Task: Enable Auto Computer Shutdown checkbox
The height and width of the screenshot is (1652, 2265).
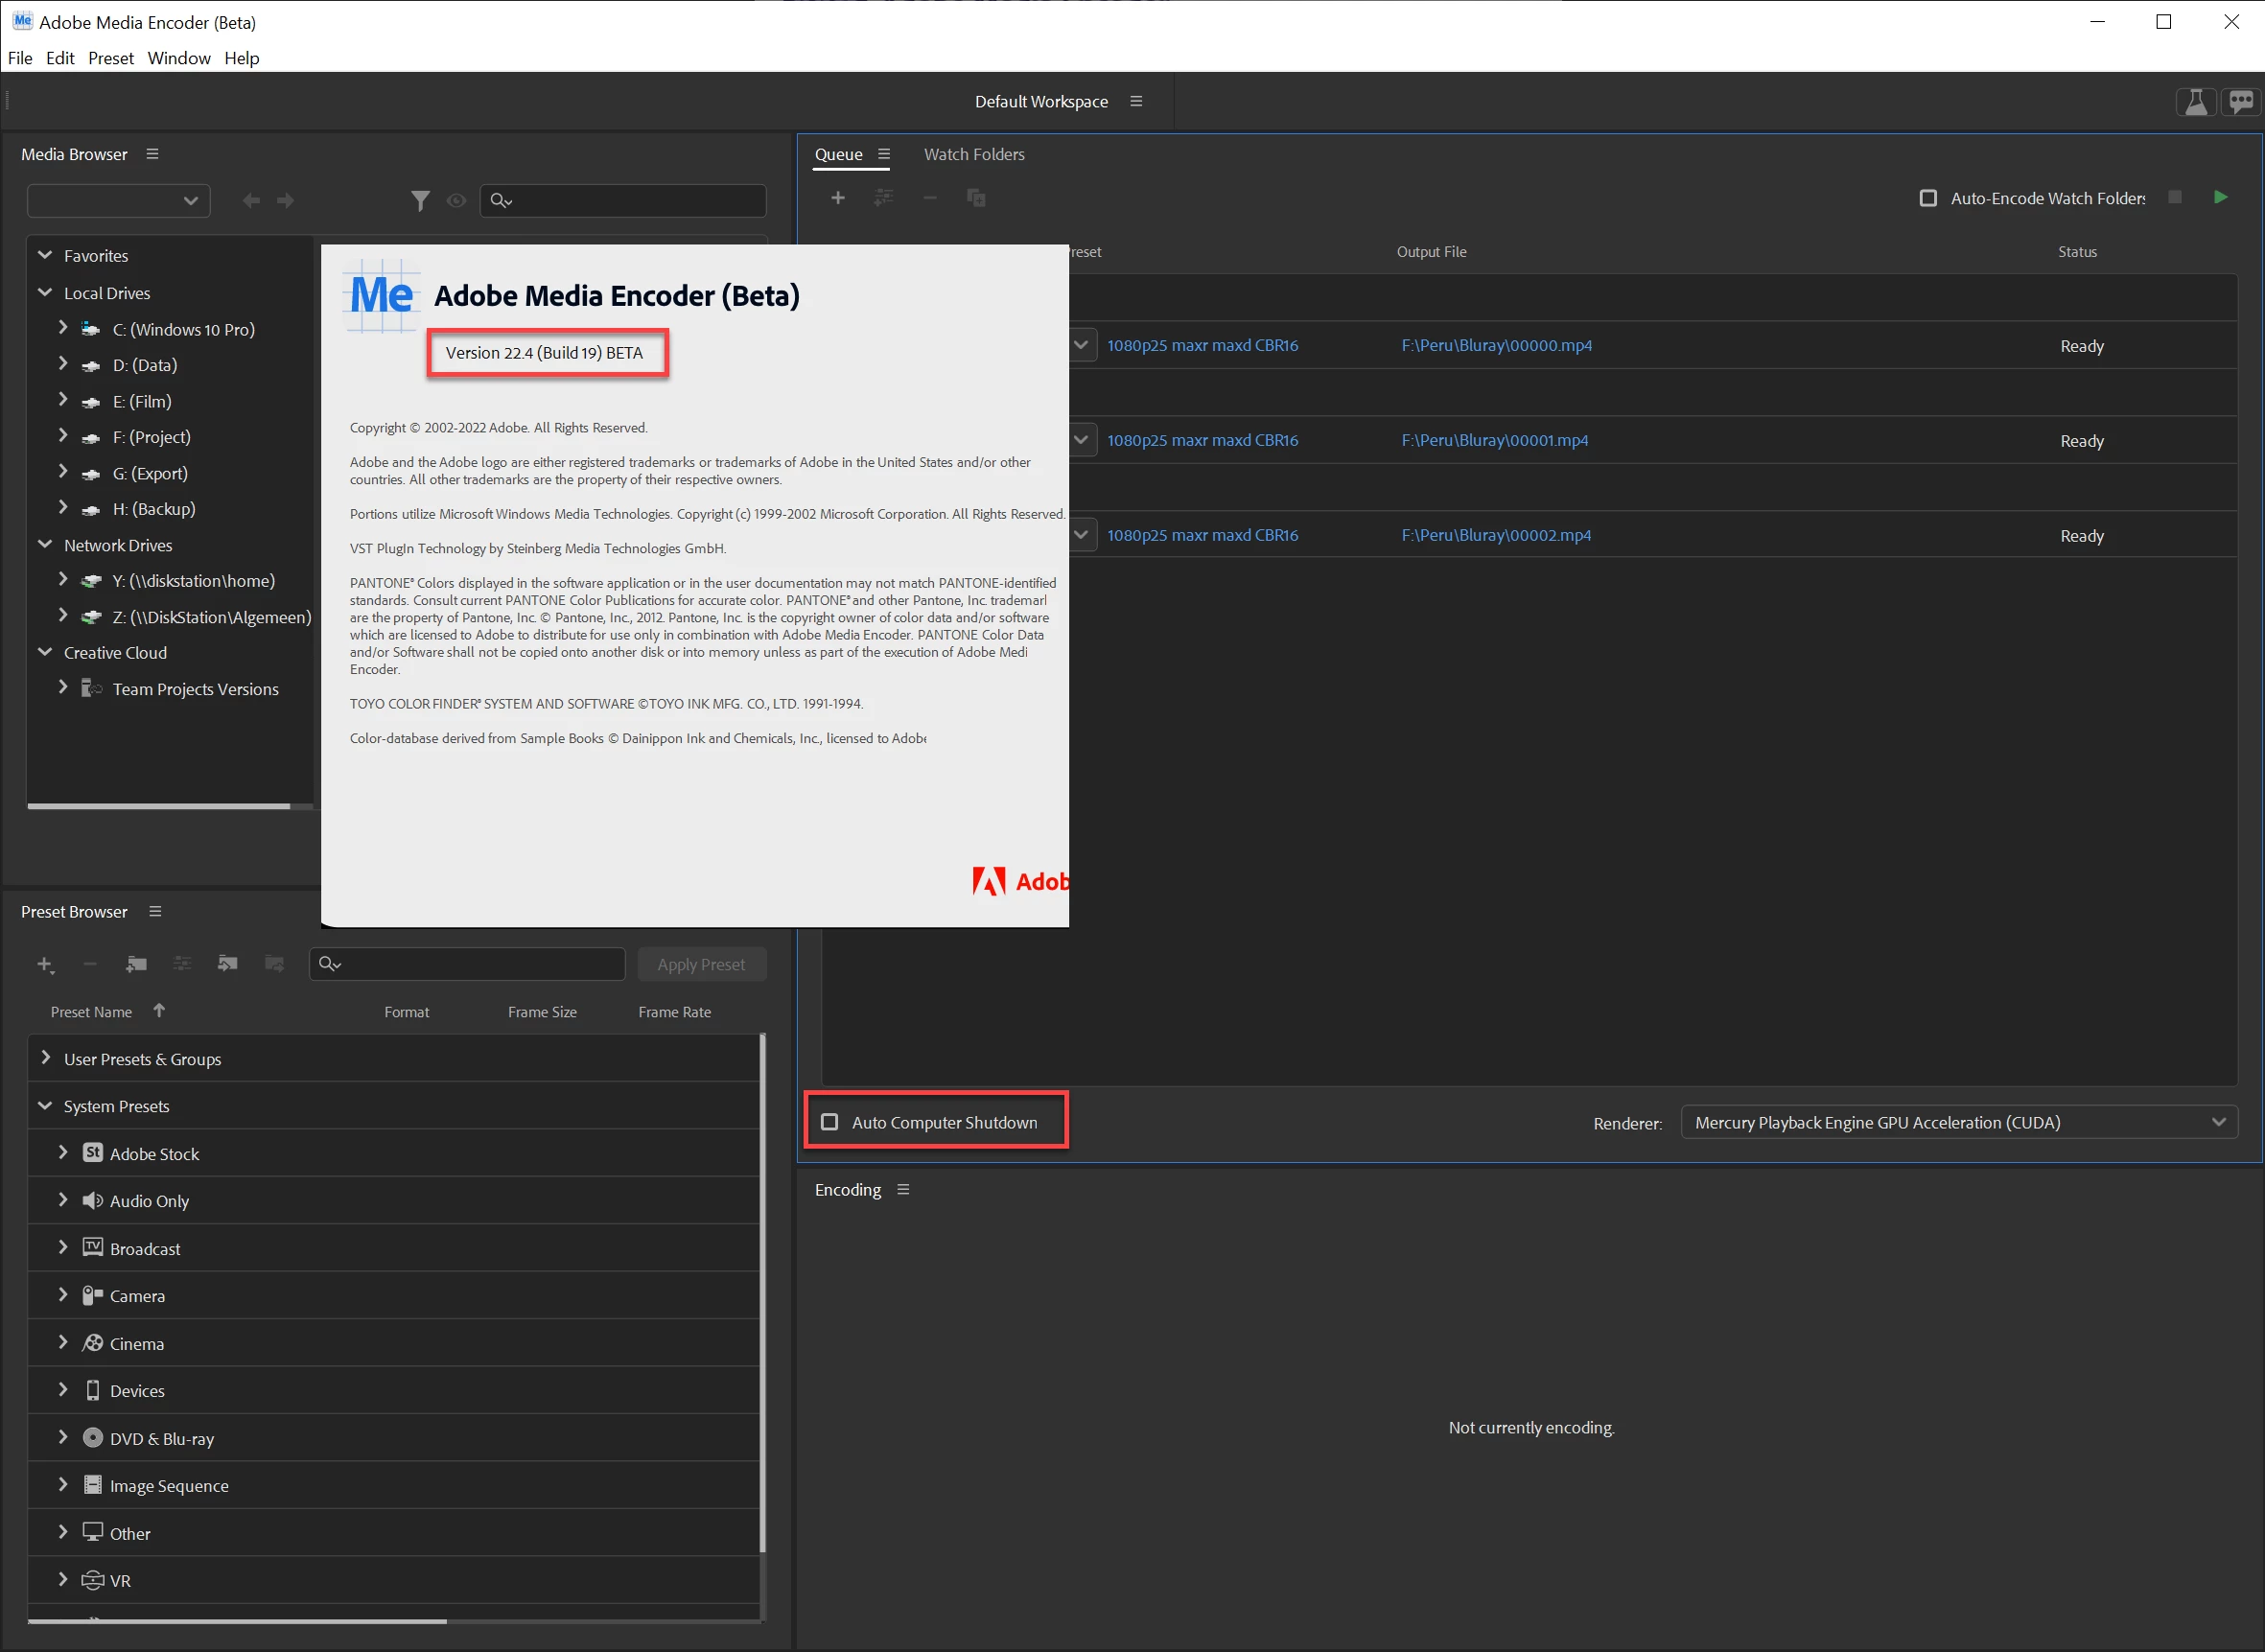Action: (x=830, y=1122)
